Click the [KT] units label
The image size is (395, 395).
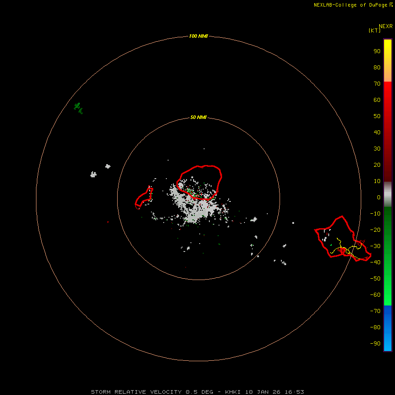(374, 30)
